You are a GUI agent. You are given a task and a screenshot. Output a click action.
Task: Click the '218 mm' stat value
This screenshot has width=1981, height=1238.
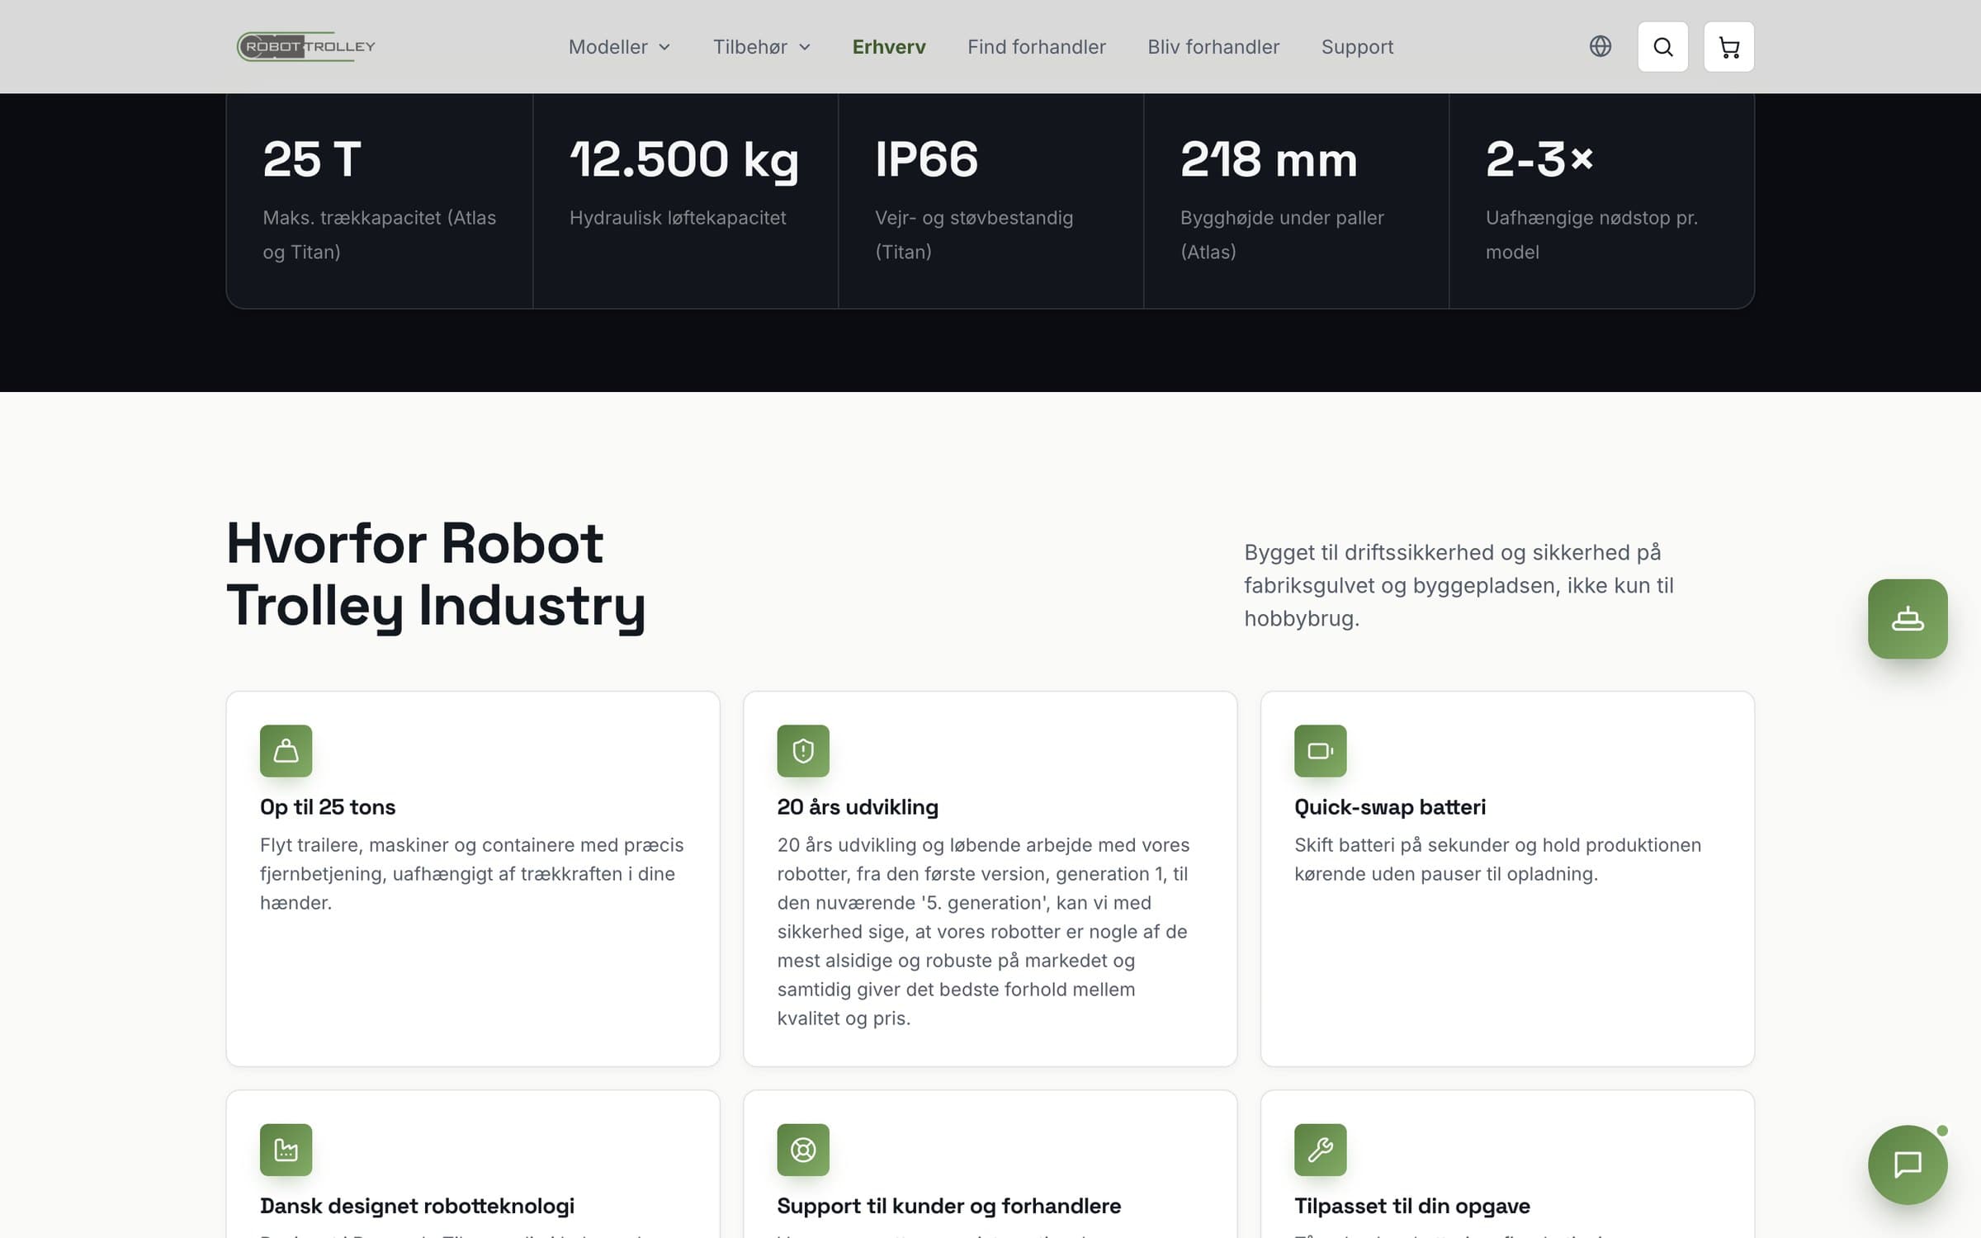[x=1269, y=158]
